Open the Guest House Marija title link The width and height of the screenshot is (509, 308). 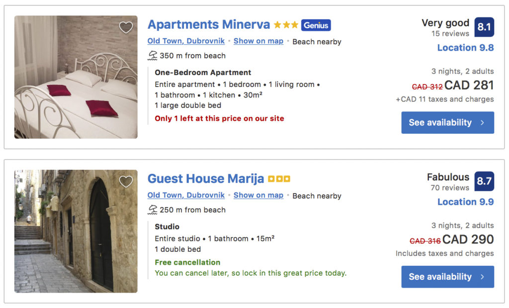(x=205, y=179)
